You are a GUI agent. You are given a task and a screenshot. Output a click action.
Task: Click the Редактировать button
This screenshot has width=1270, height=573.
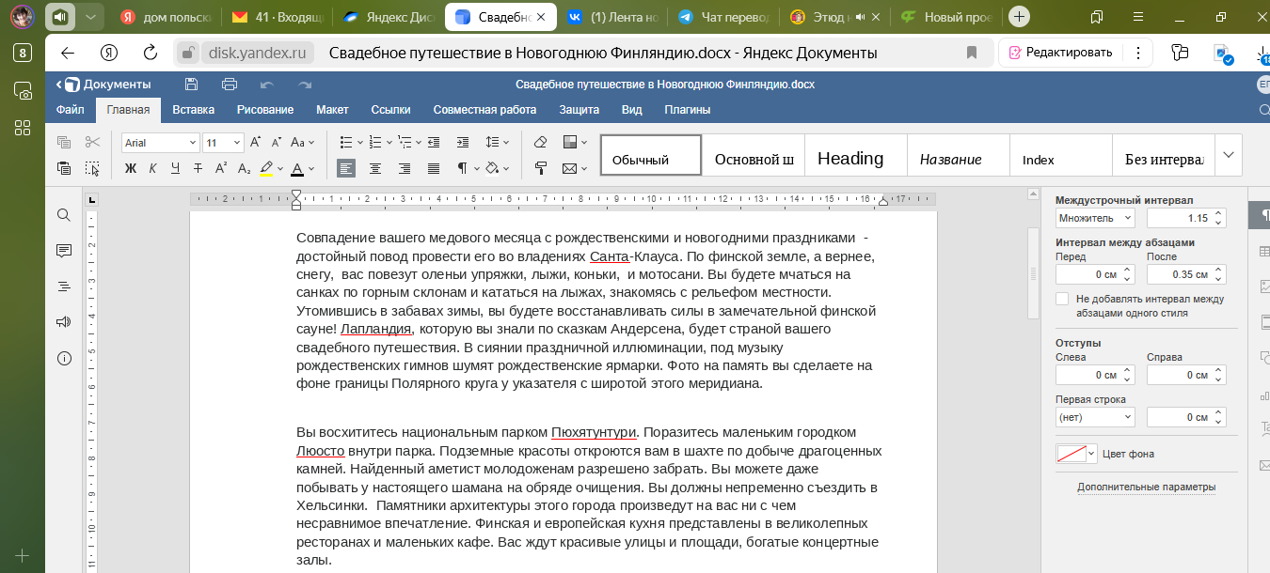(1060, 53)
